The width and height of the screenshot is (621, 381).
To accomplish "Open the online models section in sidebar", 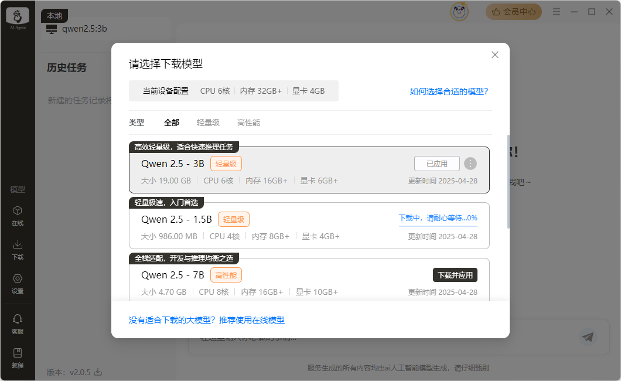I will 18,216.
